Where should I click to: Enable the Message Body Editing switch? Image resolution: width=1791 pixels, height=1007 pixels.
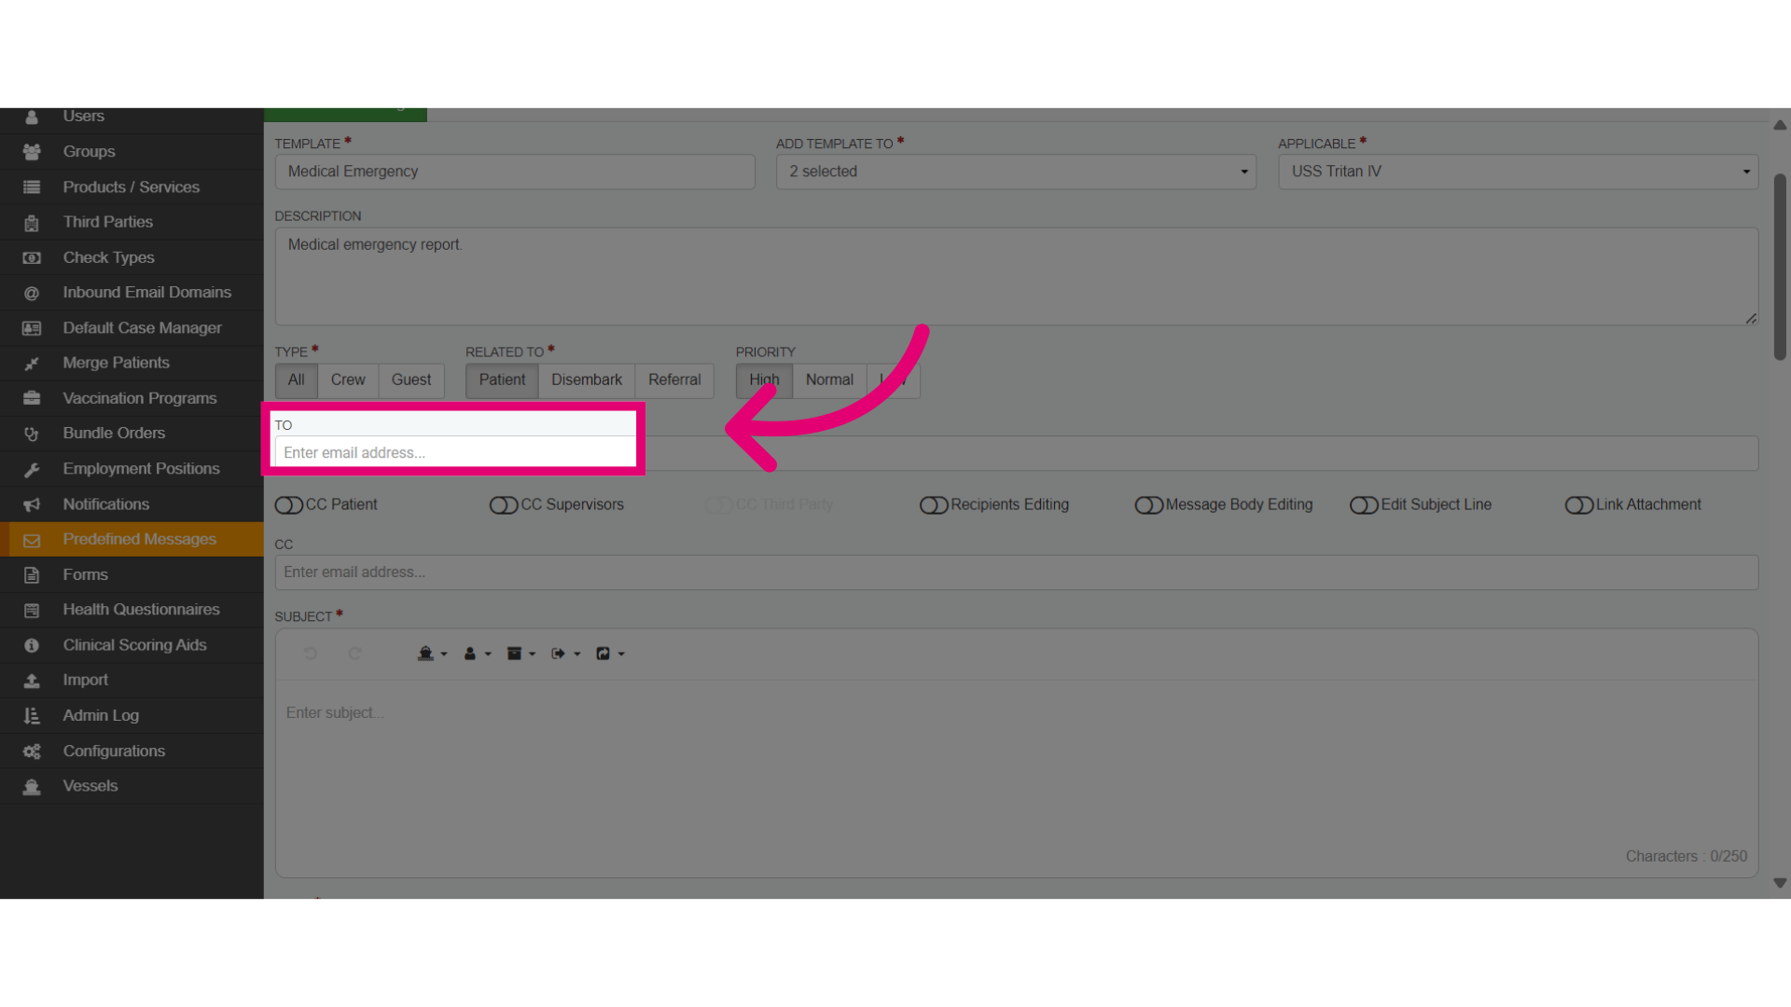pos(1148,505)
